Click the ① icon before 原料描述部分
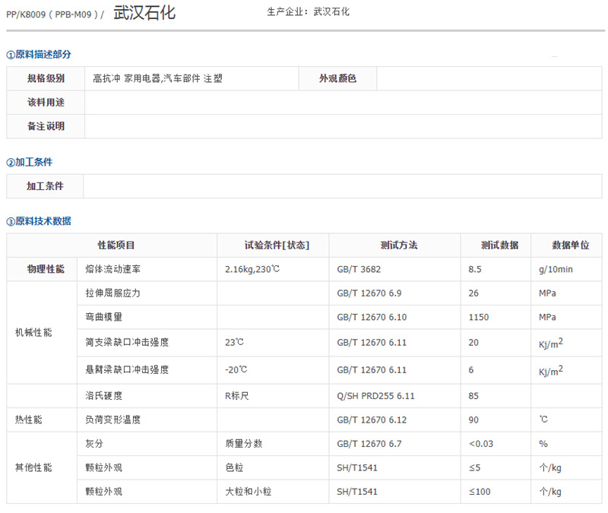 pyautogui.click(x=8, y=55)
